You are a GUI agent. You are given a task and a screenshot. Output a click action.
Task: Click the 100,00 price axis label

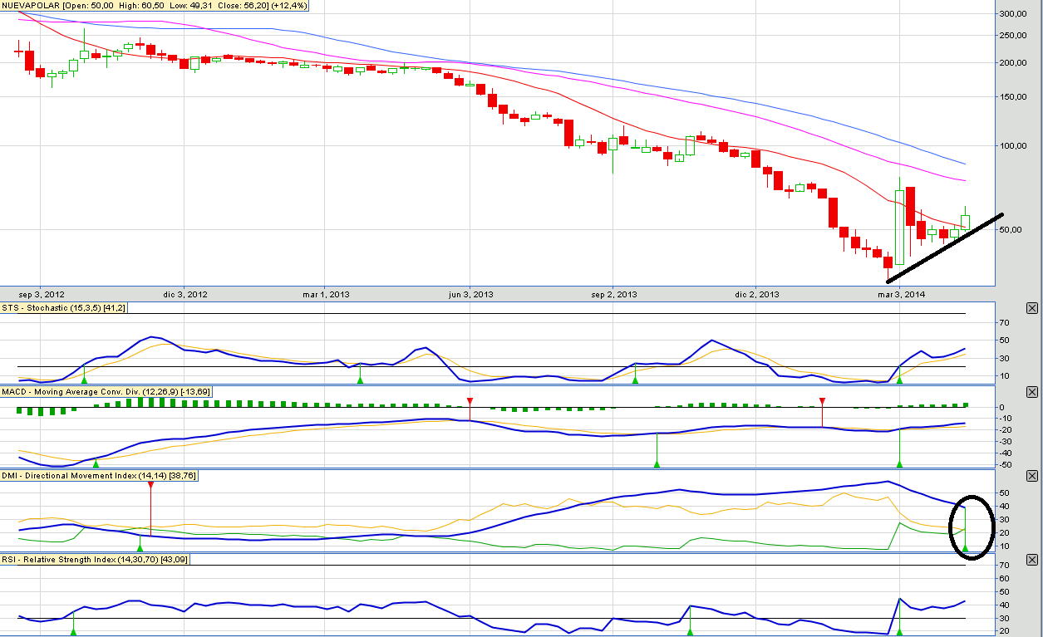tap(1014, 146)
